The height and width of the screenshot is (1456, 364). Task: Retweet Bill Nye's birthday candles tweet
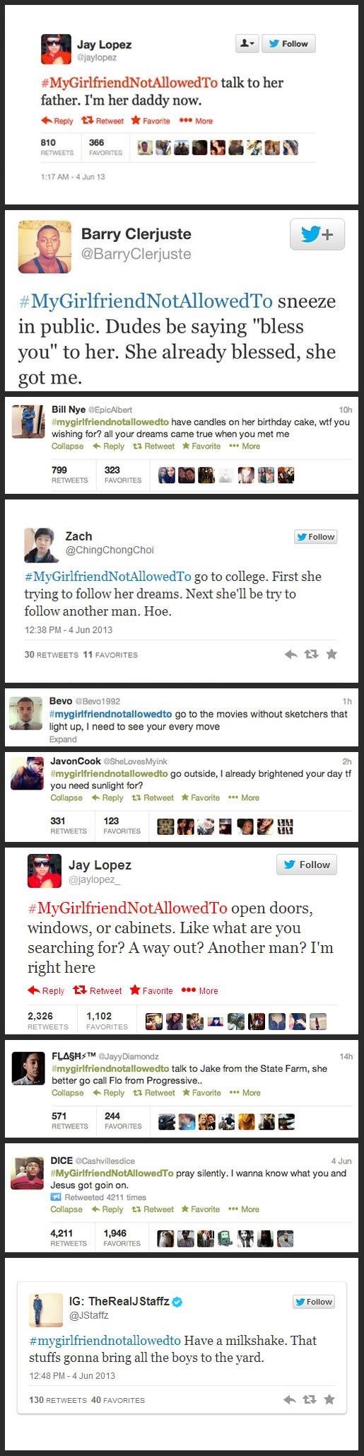[154, 446]
